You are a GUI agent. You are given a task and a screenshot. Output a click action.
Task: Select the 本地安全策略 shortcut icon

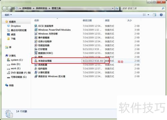click(36, 61)
